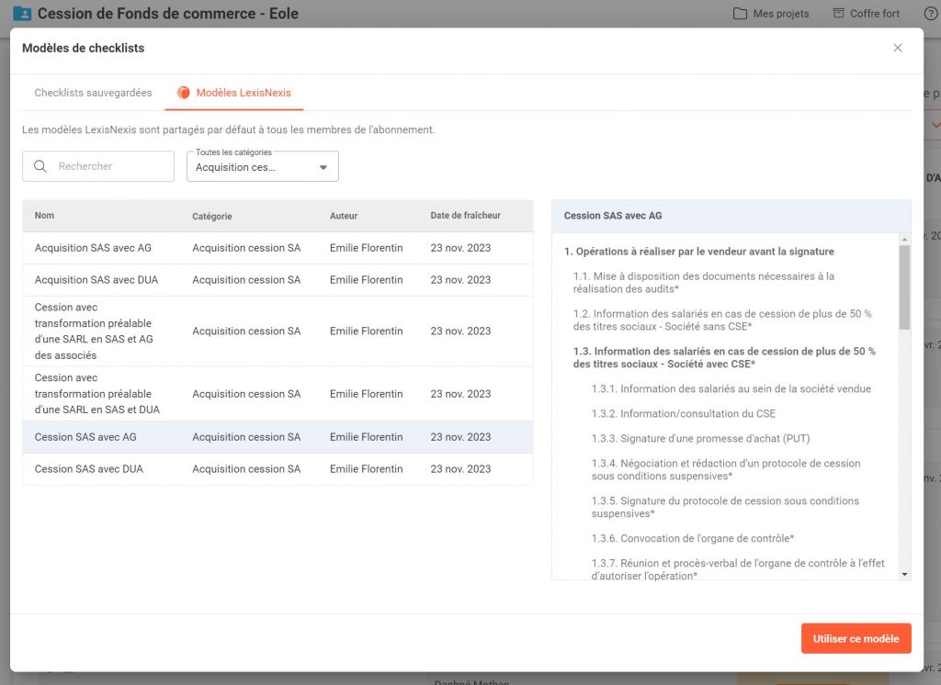Click 1.3.3 Signature d'une promesse d'achat

tap(700, 439)
